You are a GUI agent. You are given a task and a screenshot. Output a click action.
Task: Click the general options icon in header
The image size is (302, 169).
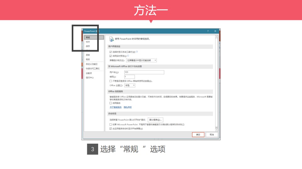coord(111,39)
